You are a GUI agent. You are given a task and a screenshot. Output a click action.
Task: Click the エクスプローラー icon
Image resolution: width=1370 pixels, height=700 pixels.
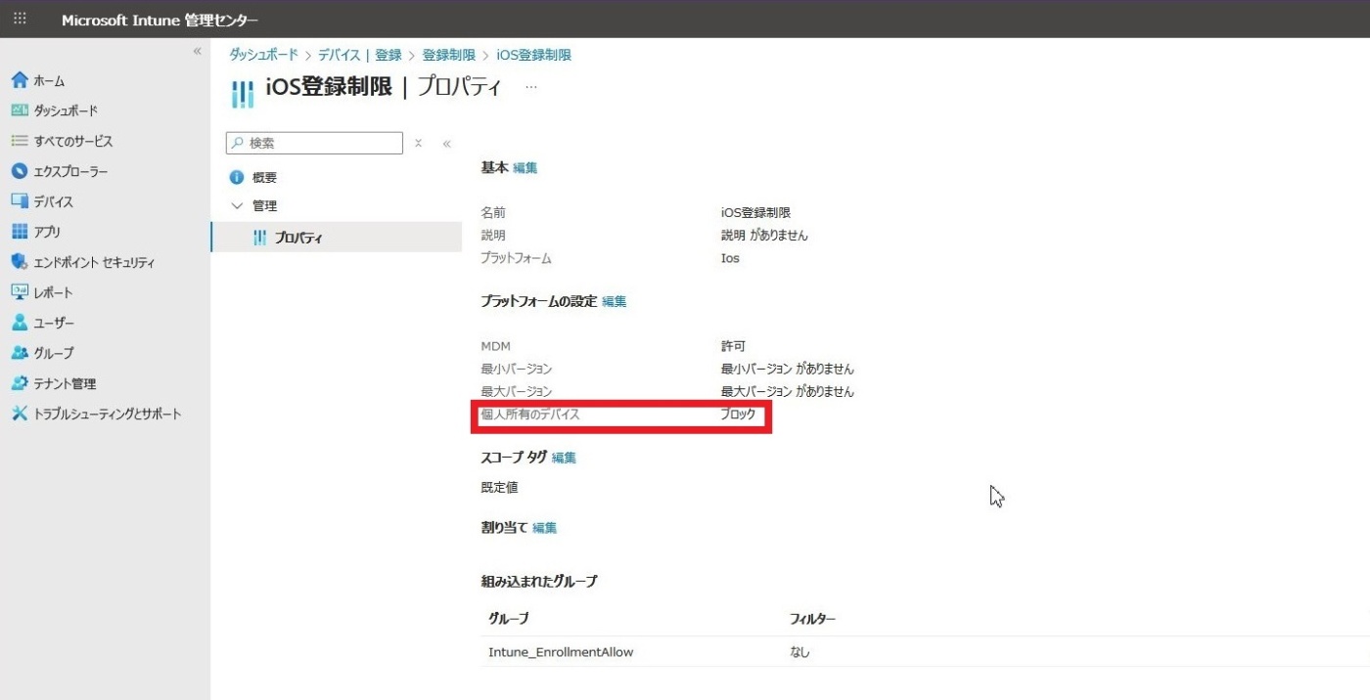(x=19, y=171)
